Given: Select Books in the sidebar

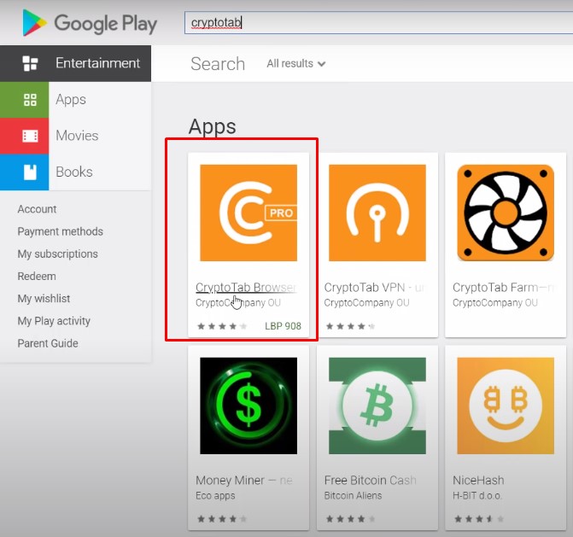Looking at the screenshot, I should pos(76,172).
